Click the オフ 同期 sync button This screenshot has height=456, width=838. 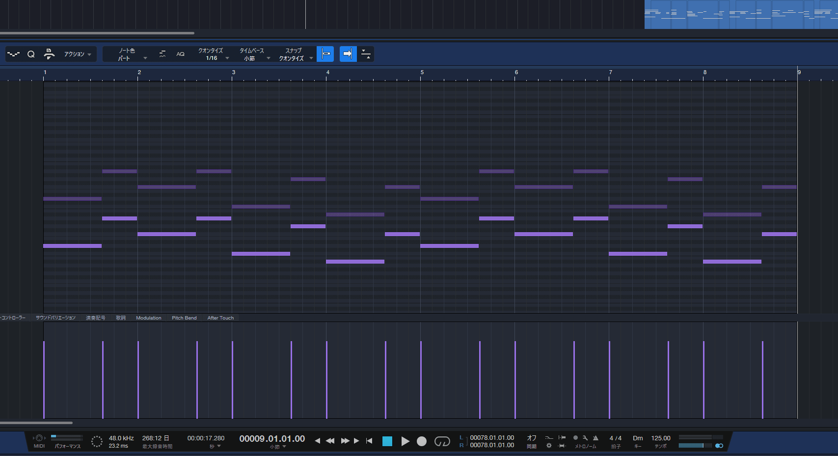point(532,441)
